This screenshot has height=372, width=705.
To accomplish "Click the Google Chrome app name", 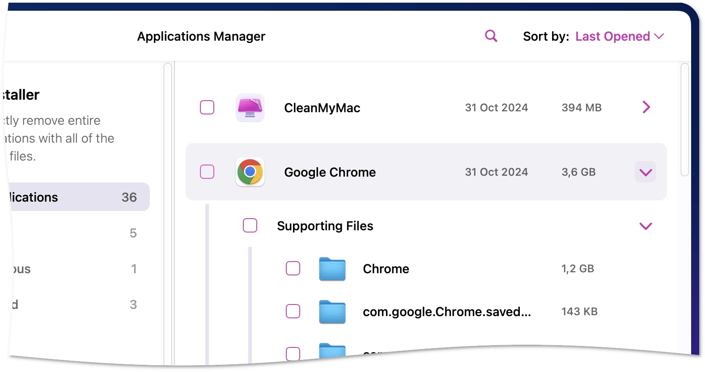I will point(330,172).
